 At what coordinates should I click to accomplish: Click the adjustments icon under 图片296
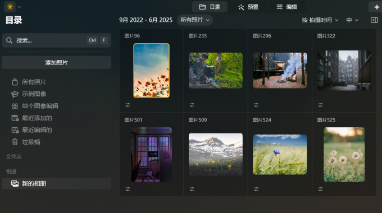pos(256,105)
